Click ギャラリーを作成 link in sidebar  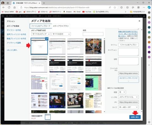coord(14,30)
